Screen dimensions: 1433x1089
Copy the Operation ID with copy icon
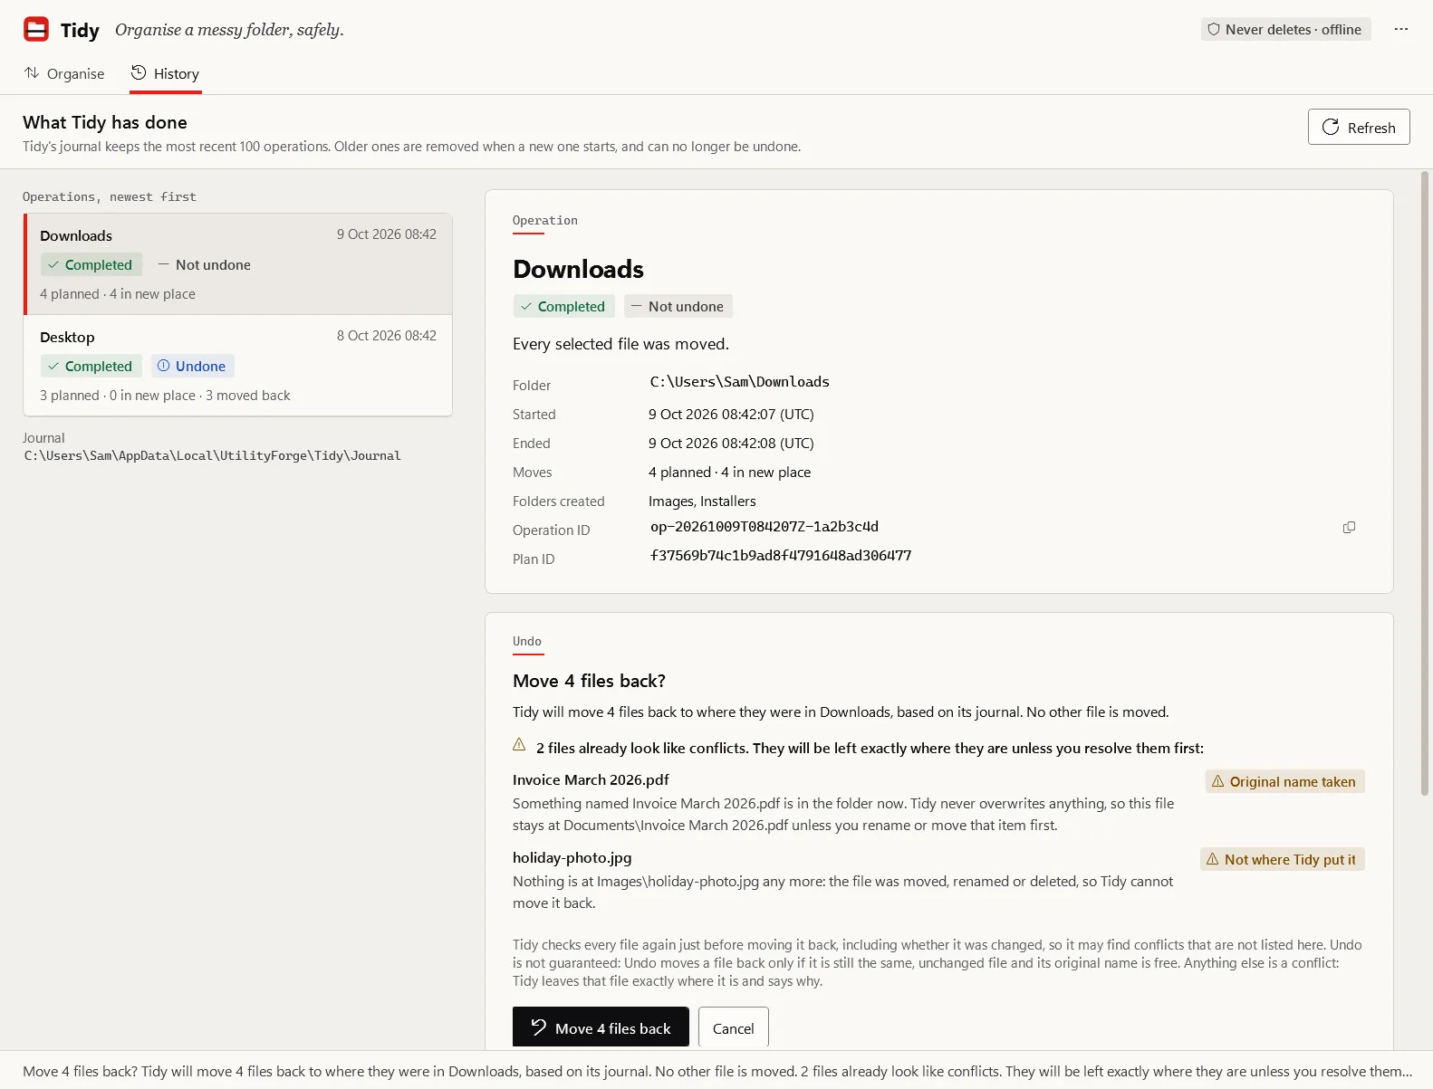click(x=1349, y=527)
